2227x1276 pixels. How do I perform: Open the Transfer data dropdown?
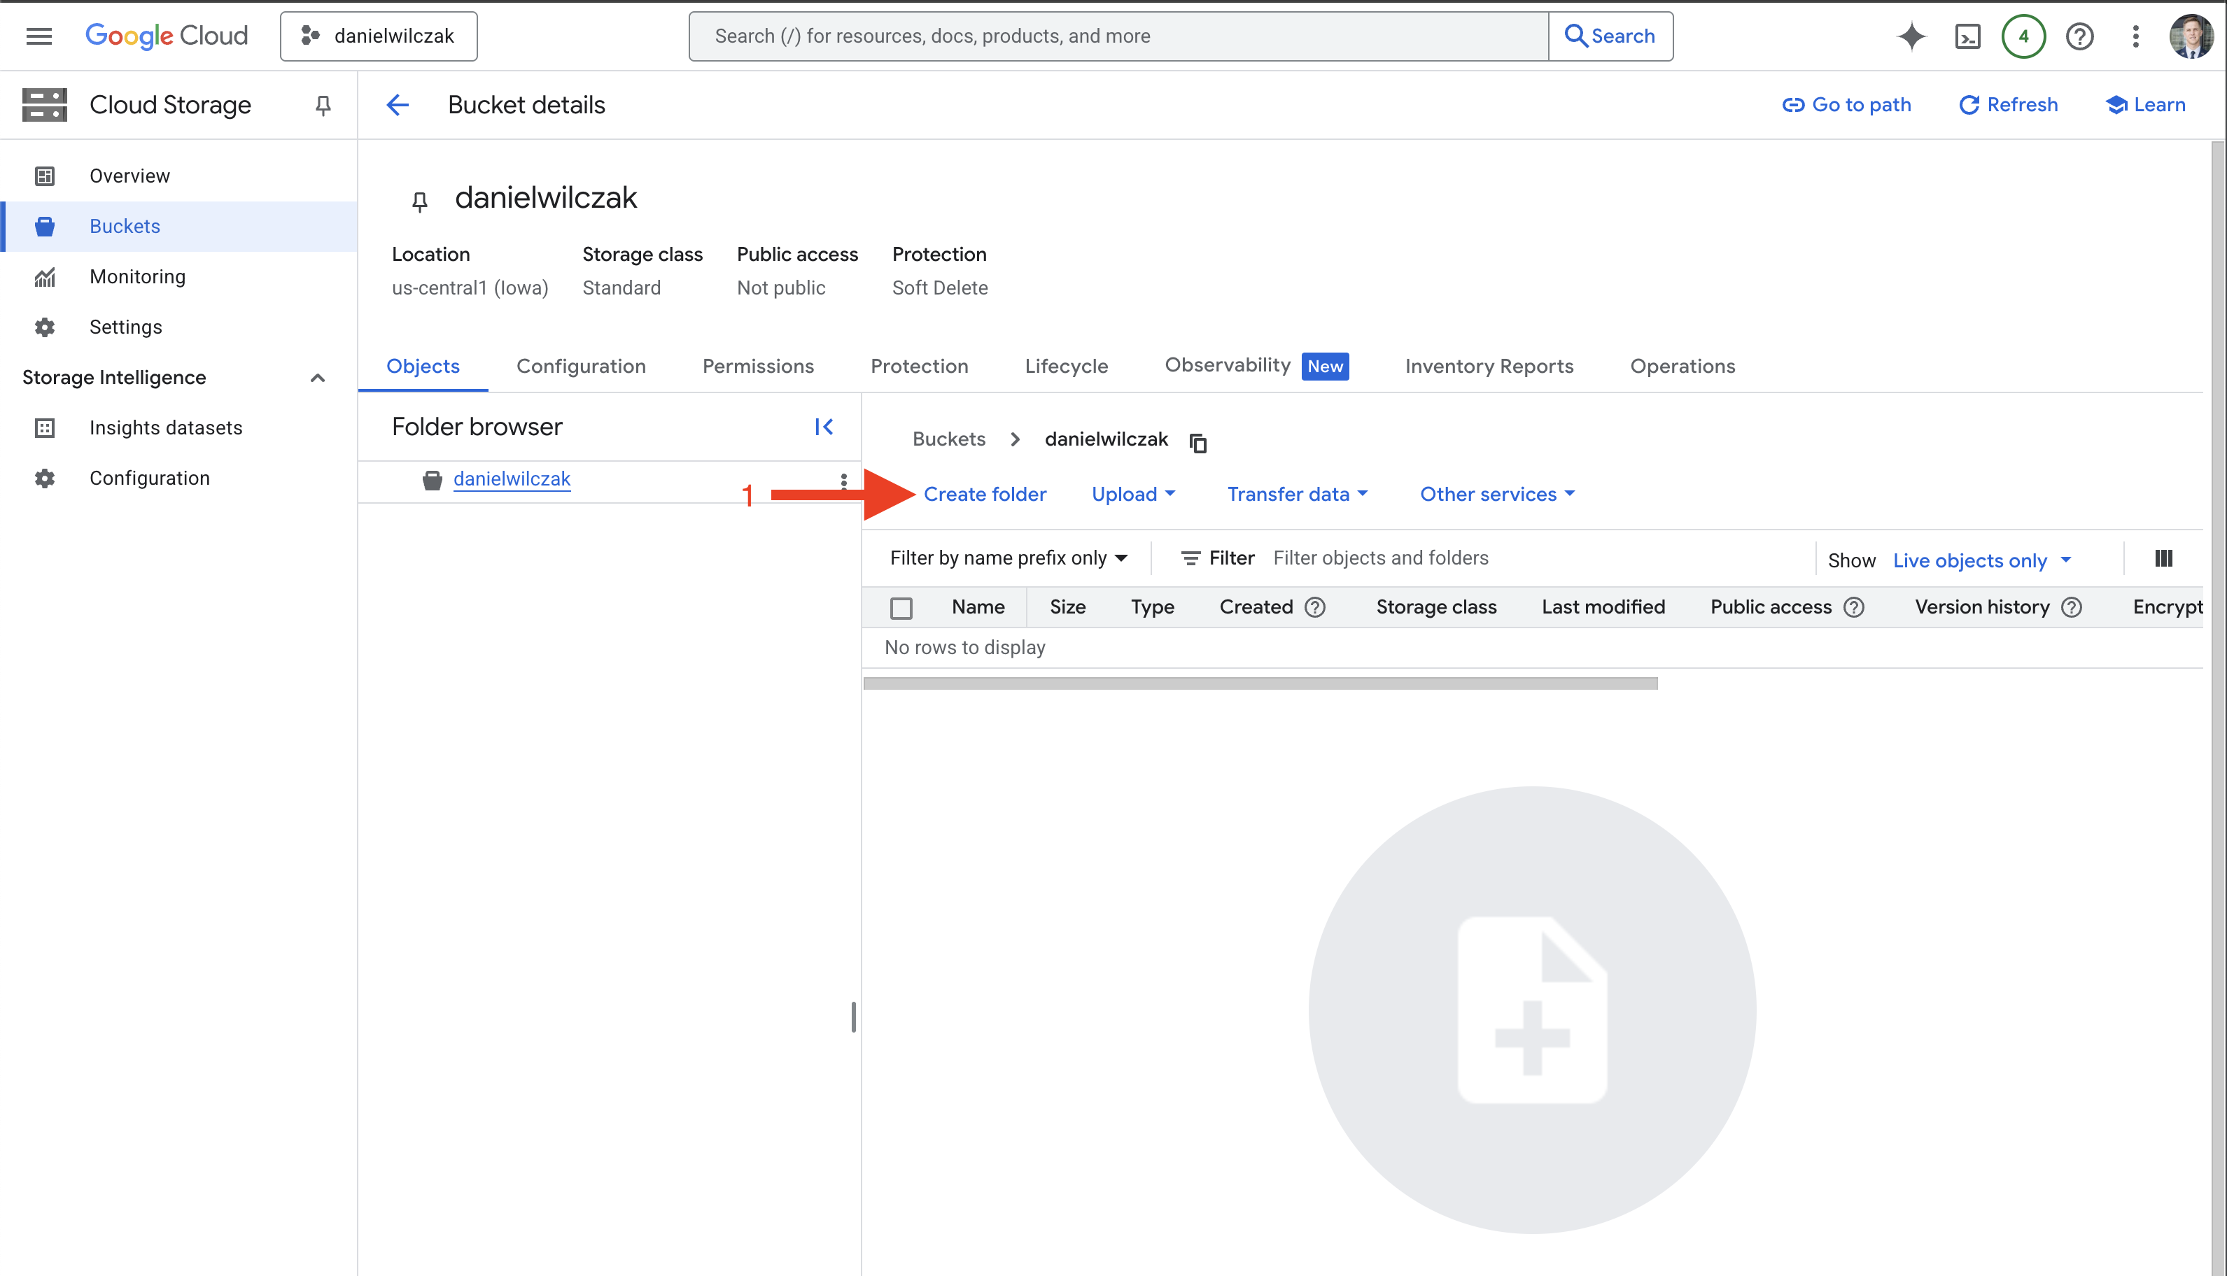pyautogui.click(x=1298, y=495)
